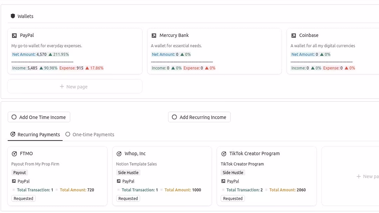379x213 pixels.
Task: Click the PayPal relation icon in FTMO card
Action: point(14,181)
